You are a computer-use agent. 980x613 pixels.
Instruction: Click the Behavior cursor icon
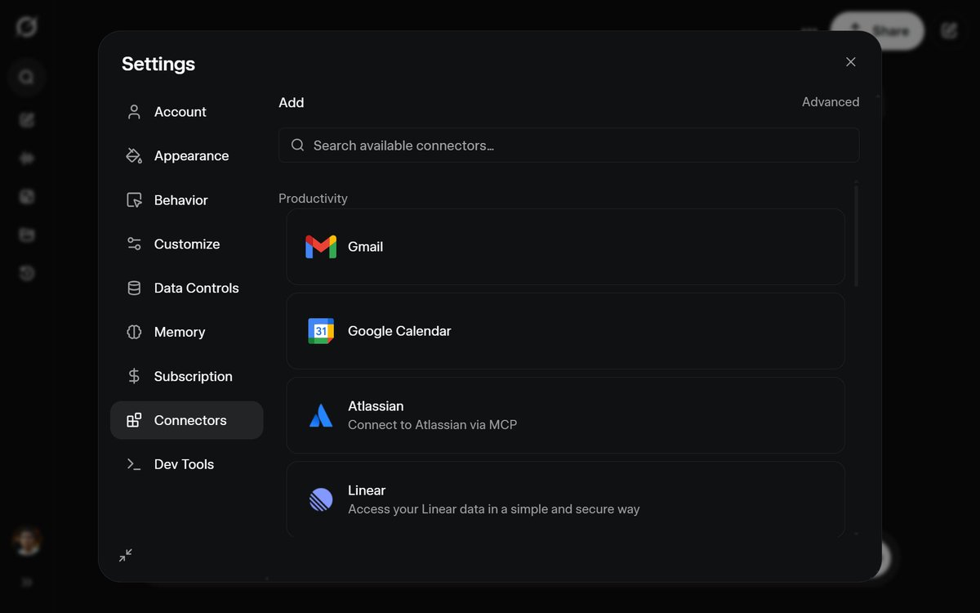pyautogui.click(x=134, y=200)
